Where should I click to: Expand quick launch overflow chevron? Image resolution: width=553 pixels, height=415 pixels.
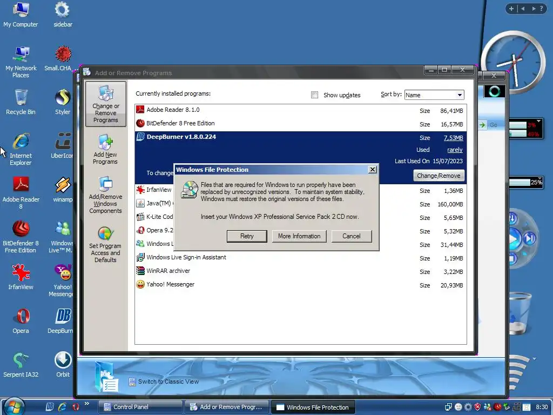click(x=87, y=404)
